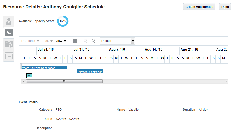This screenshot has width=234, height=139.
Task: Click the Create Assignment button
Action: point(199,7)
